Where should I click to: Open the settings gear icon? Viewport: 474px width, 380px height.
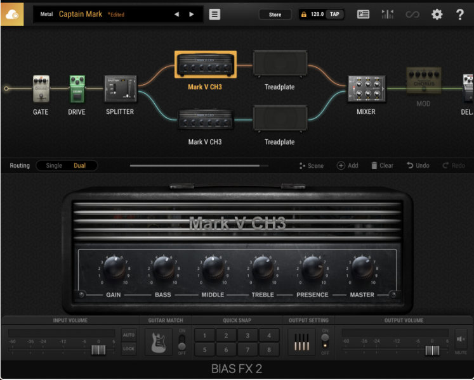click(x=437, y=14)
